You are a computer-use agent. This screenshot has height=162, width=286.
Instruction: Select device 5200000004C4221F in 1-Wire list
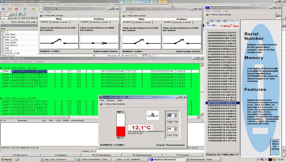[222, 33]
